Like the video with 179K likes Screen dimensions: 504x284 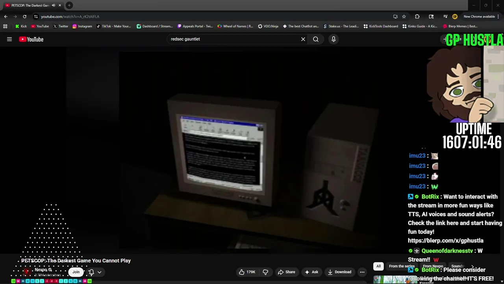pyautogui.click(x=247, y=272)
